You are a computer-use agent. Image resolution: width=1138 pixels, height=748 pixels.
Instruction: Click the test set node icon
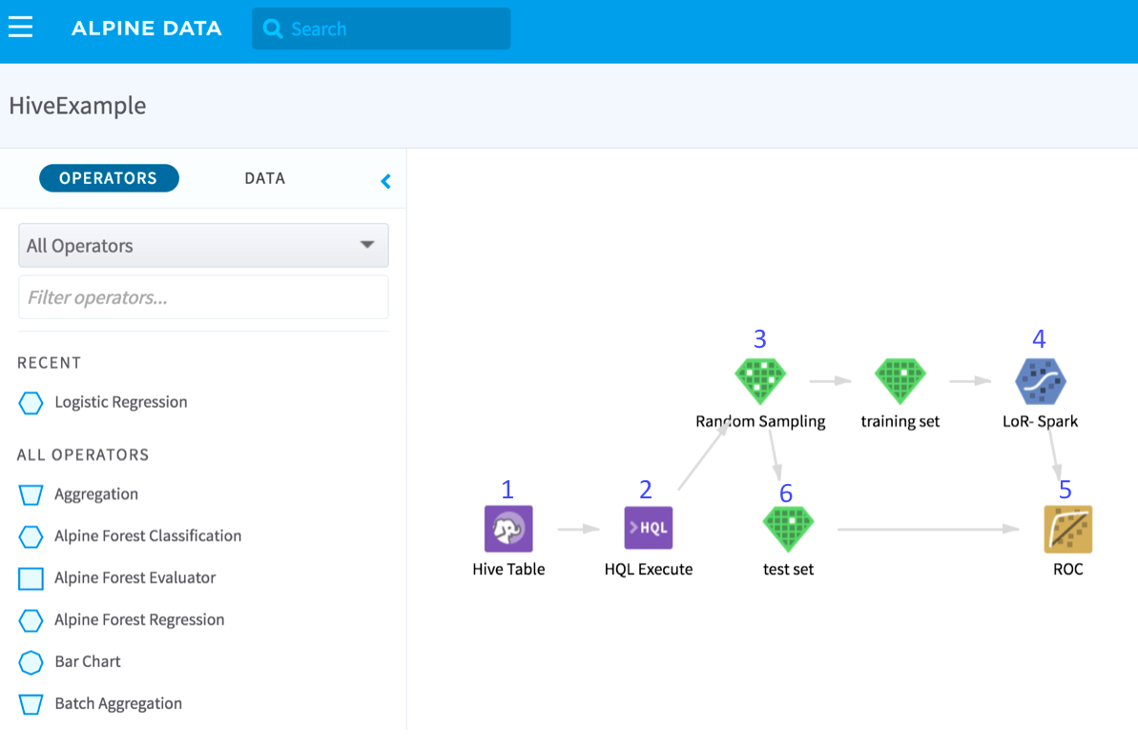pyautogui.click(x=788, y=529)
